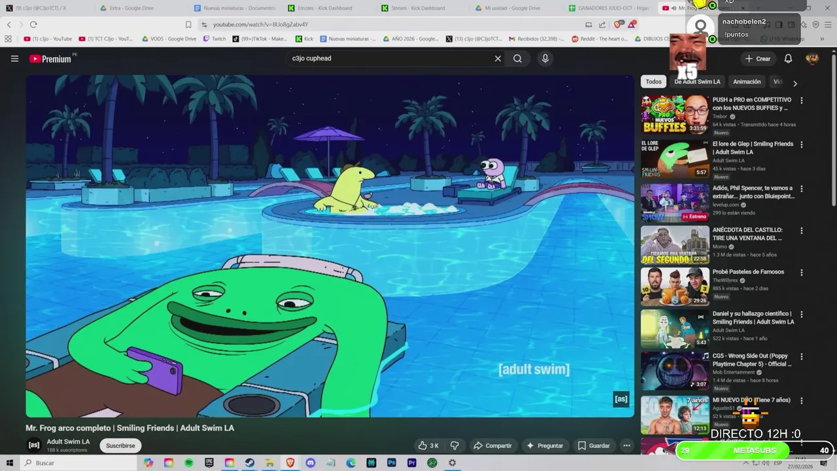This screenshot has width=837, height=471.
Task: Select the Animación filter chip
Action: (747, 82)
